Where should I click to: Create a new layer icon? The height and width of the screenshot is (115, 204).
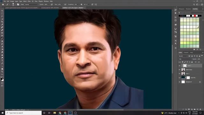click(198, 109)
